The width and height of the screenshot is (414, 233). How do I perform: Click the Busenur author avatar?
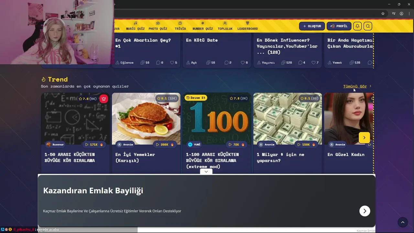click(49, 145)
